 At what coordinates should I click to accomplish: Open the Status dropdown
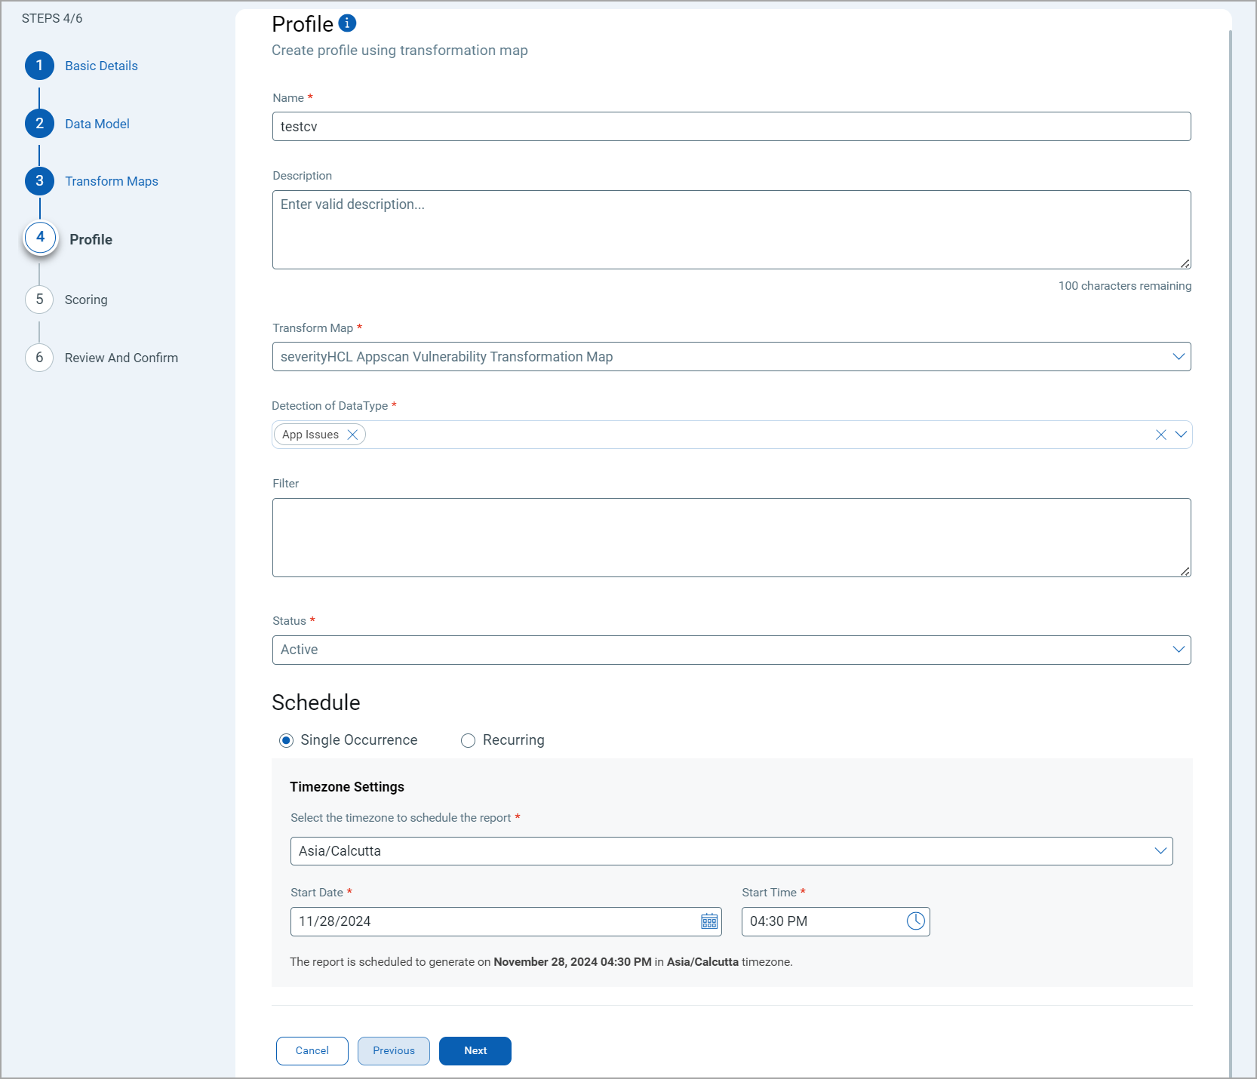[x=1178, y=650]
